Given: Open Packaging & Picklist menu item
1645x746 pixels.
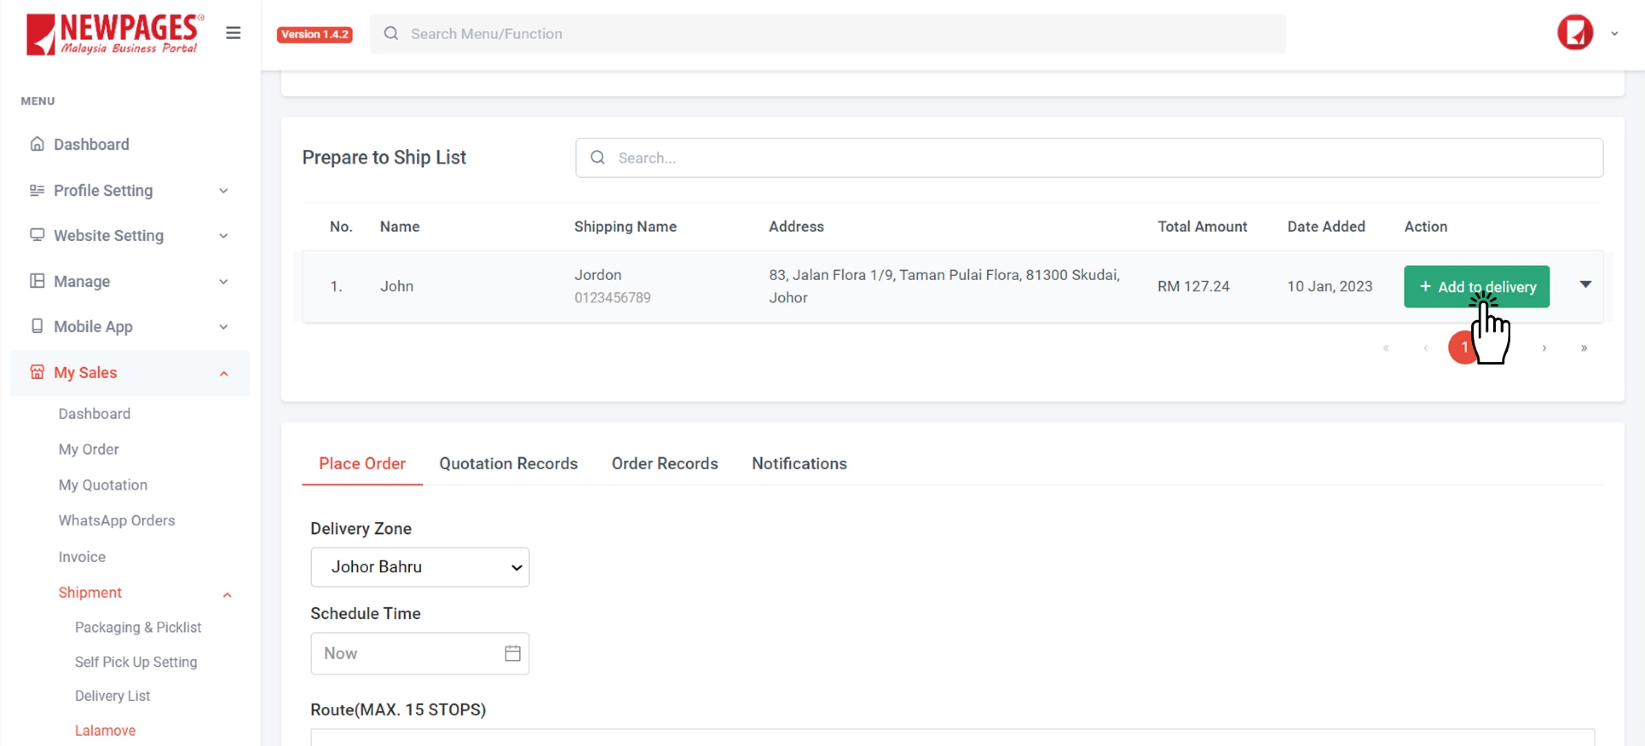Looking at the screenshot, I should [x=137, y=627].
